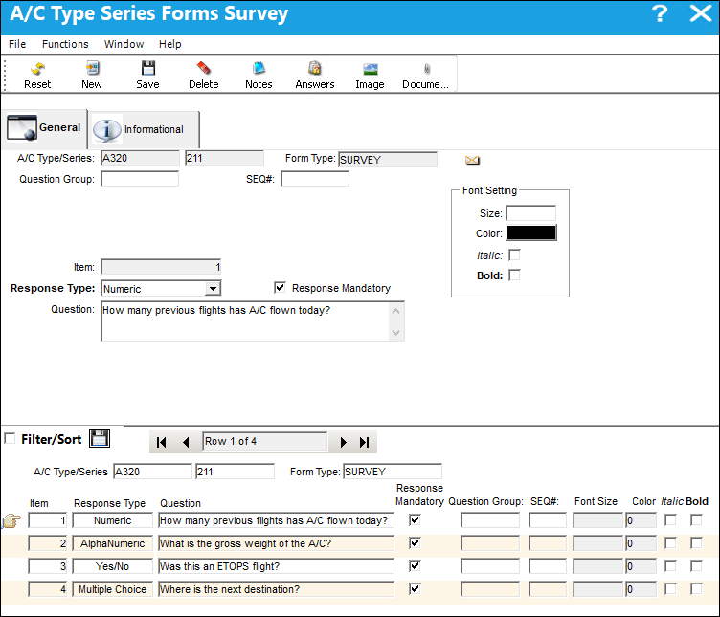Select 'Was this an ETOPS flight?' question cell
Screen dimensions: 720x617
pos(276,566)
